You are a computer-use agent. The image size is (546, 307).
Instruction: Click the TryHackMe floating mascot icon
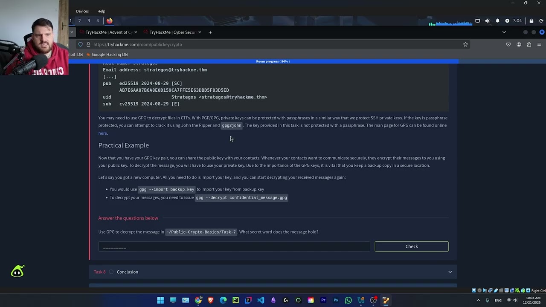[x=17, y=271]
